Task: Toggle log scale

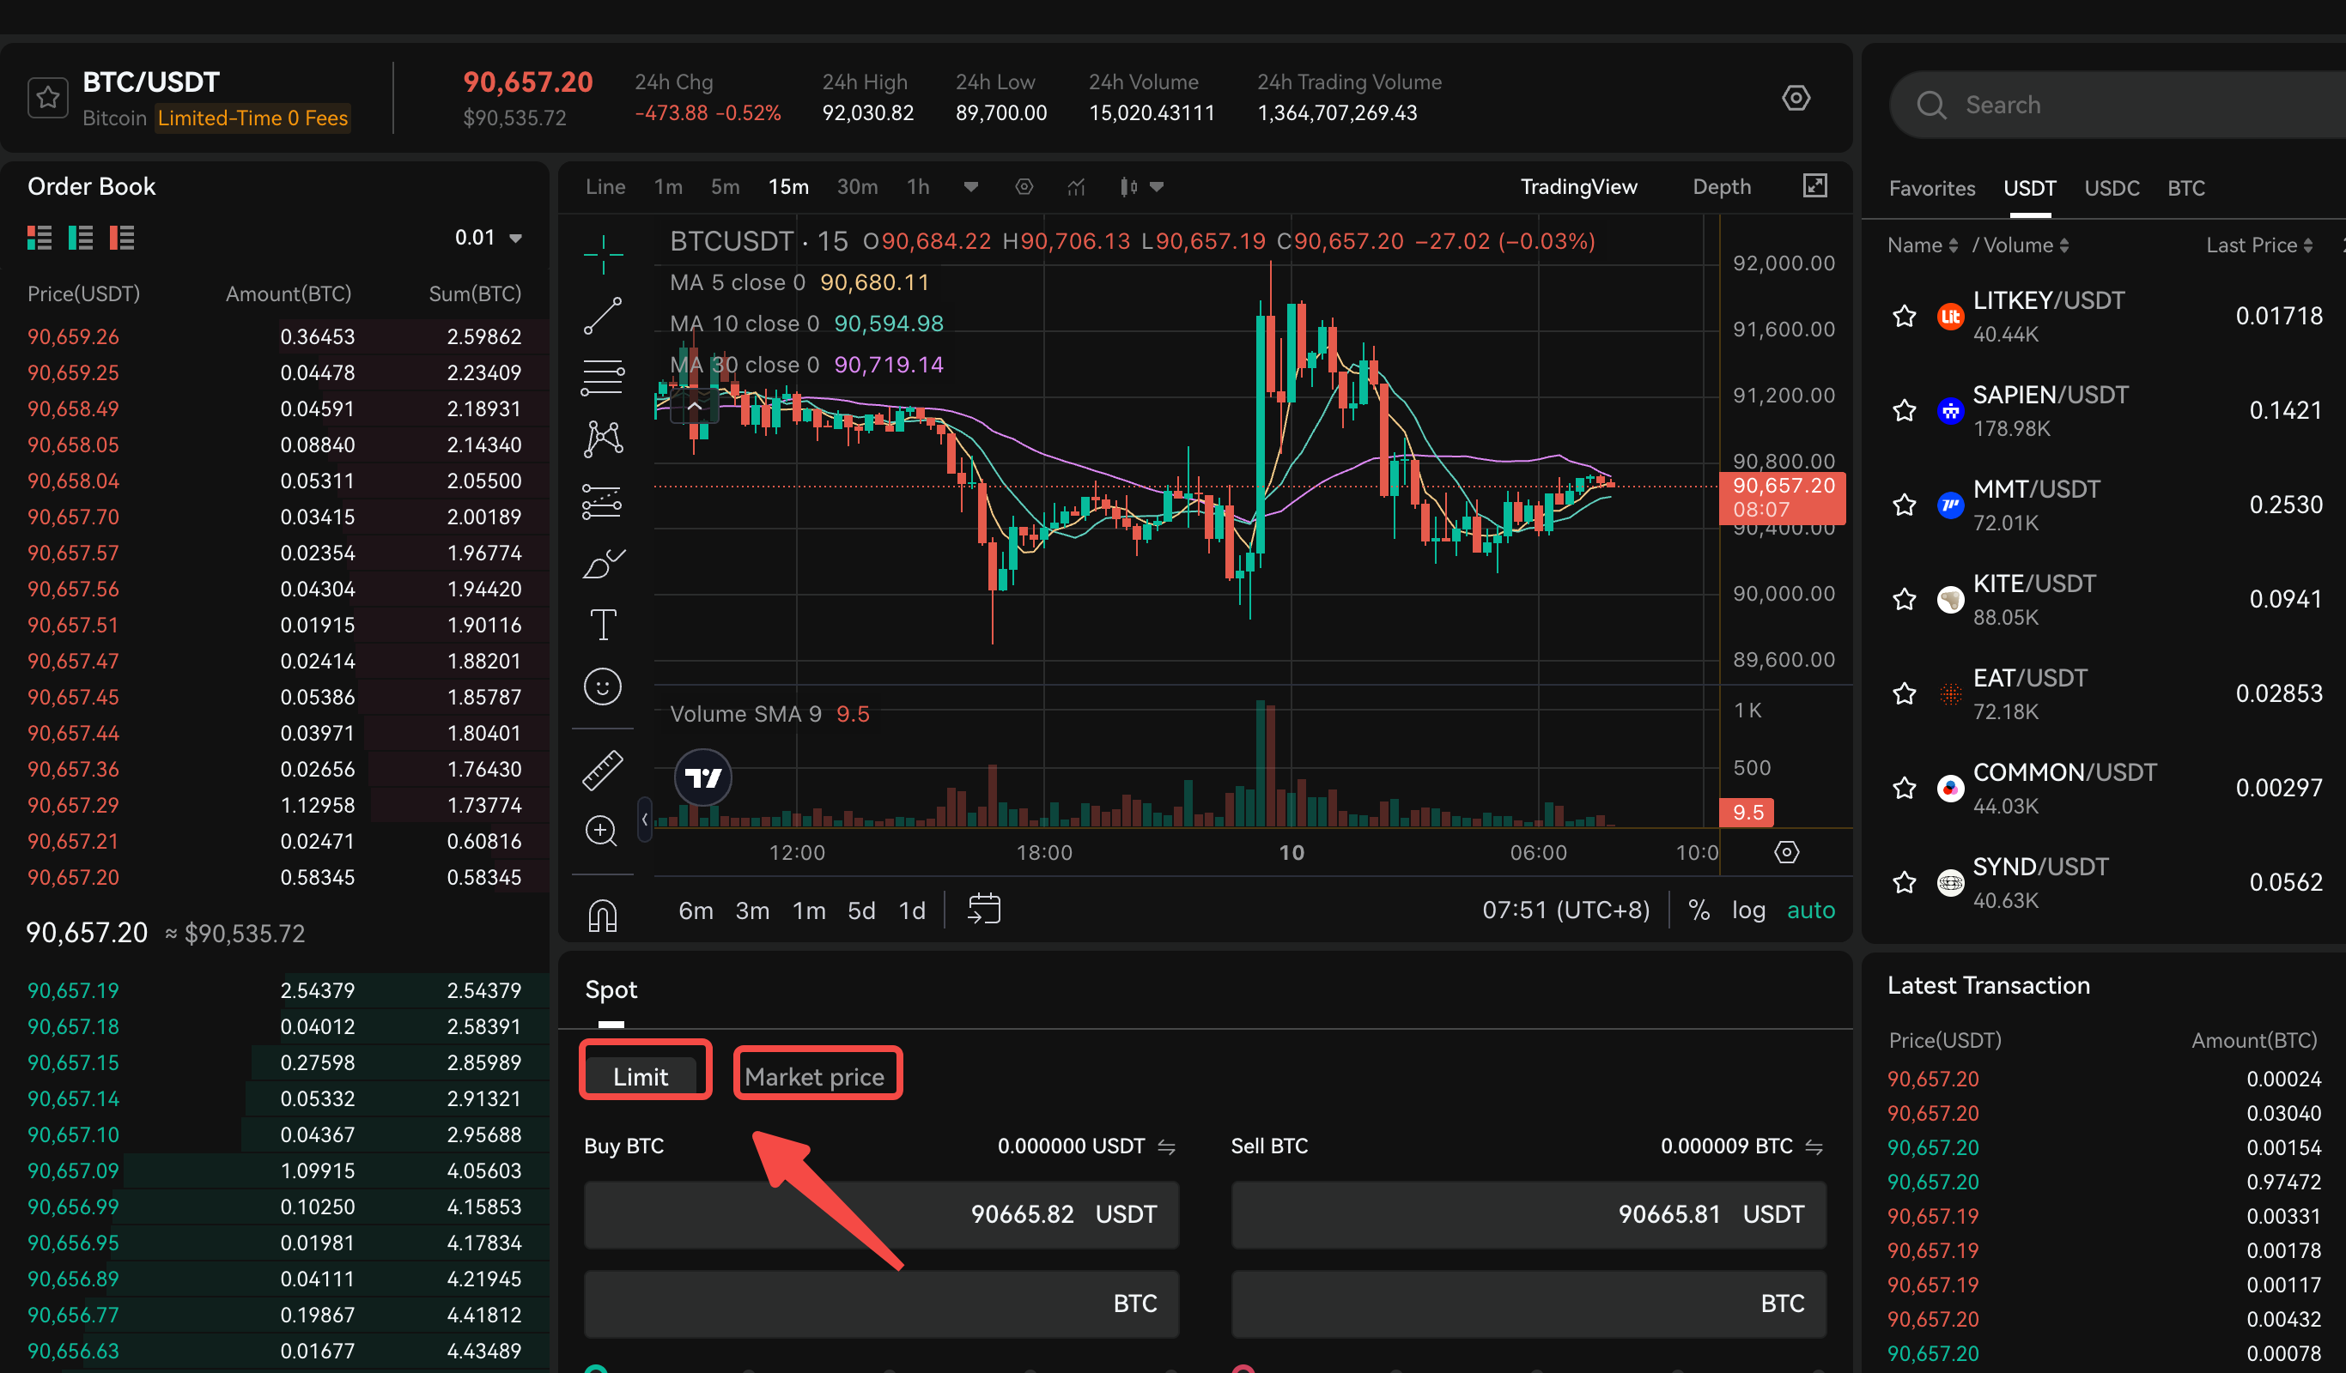Action: coord(1748,910)
